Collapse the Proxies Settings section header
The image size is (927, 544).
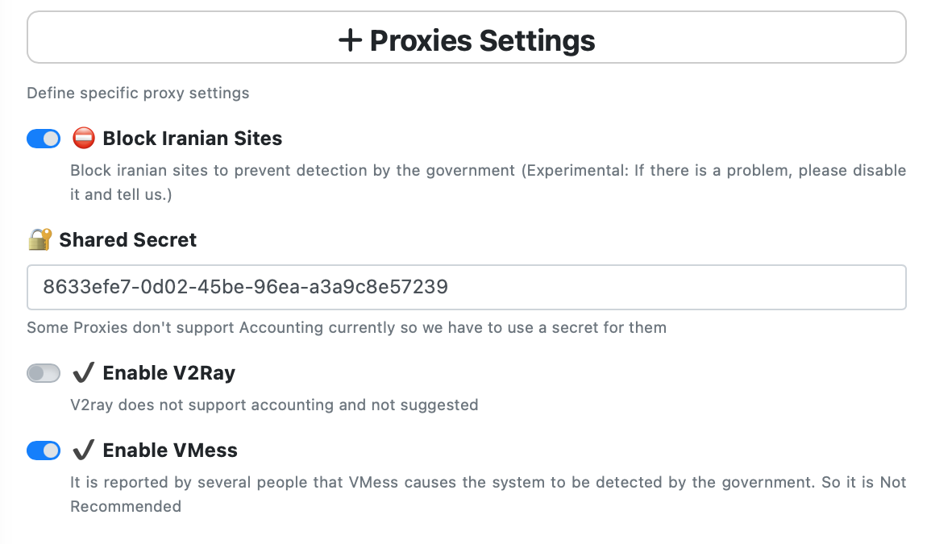[x=467, y=37]
